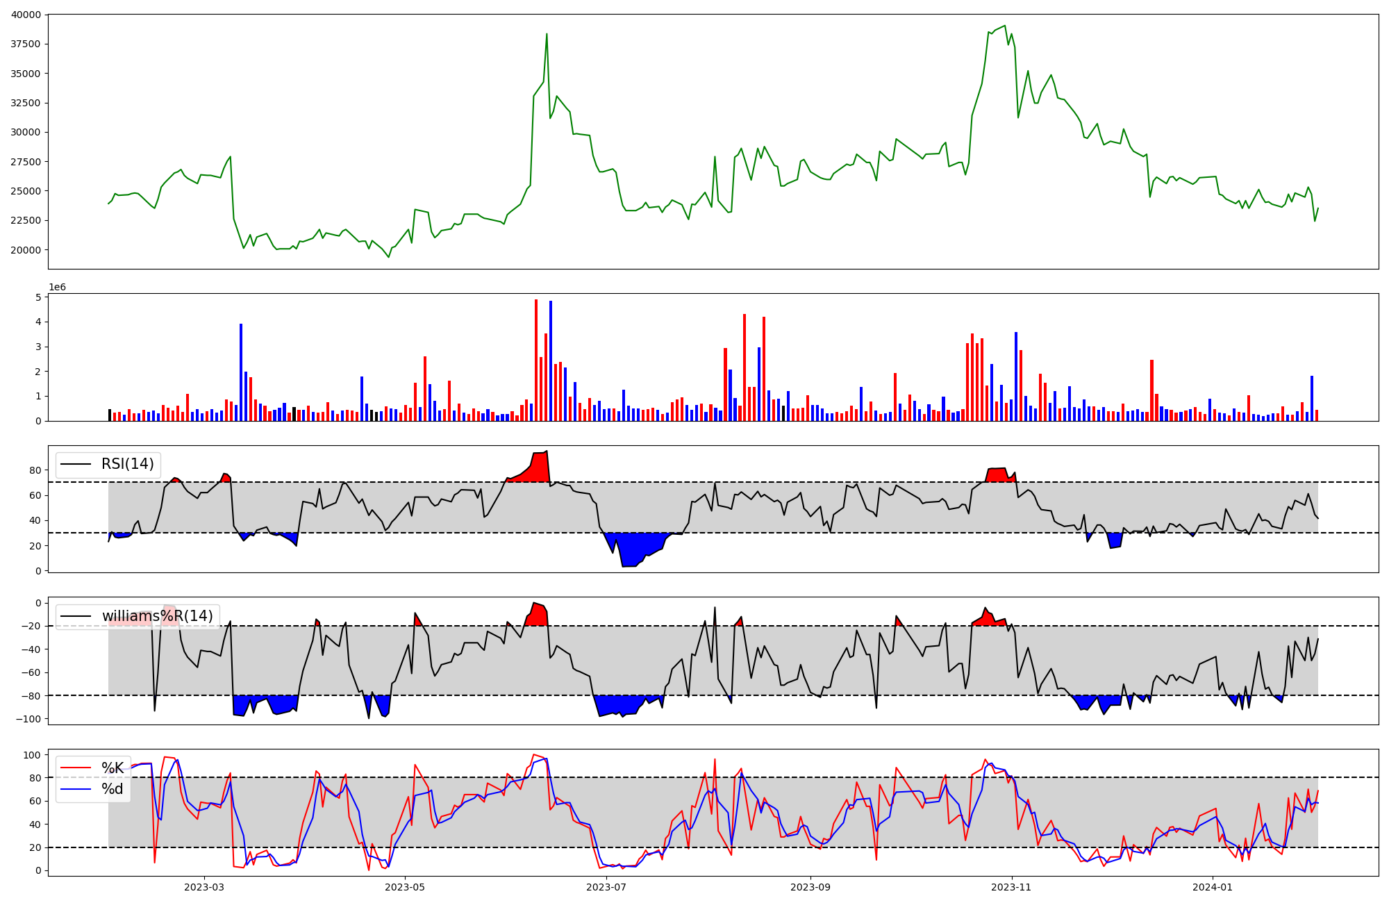Click the red %K legend line swatch
The width and height of the screenshot is (1389, 903).
(75, 768)
